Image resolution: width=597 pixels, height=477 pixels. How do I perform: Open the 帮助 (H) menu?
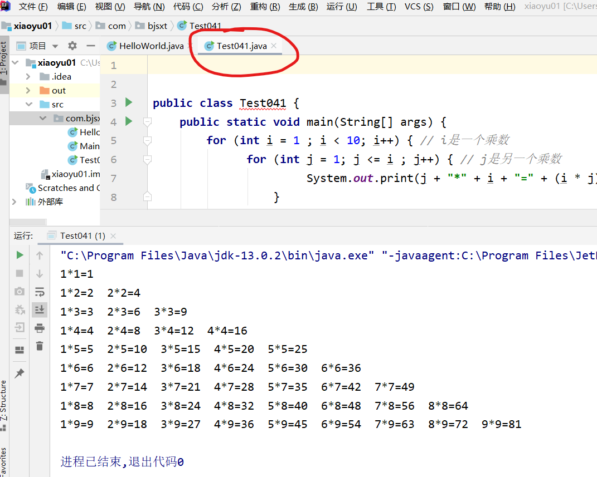coord(499,7)
